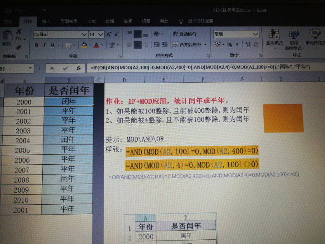Click 合并后居中 merge and center

(x=187, y=45)
